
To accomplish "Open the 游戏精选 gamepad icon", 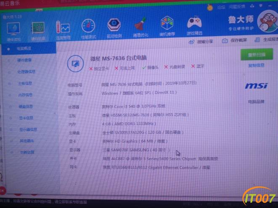I will coord(194,23).
